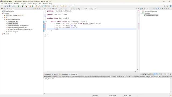Collapse Exercise2 class in Outline
The height and width of the screenshot is (97, 172).
(141, 13)
